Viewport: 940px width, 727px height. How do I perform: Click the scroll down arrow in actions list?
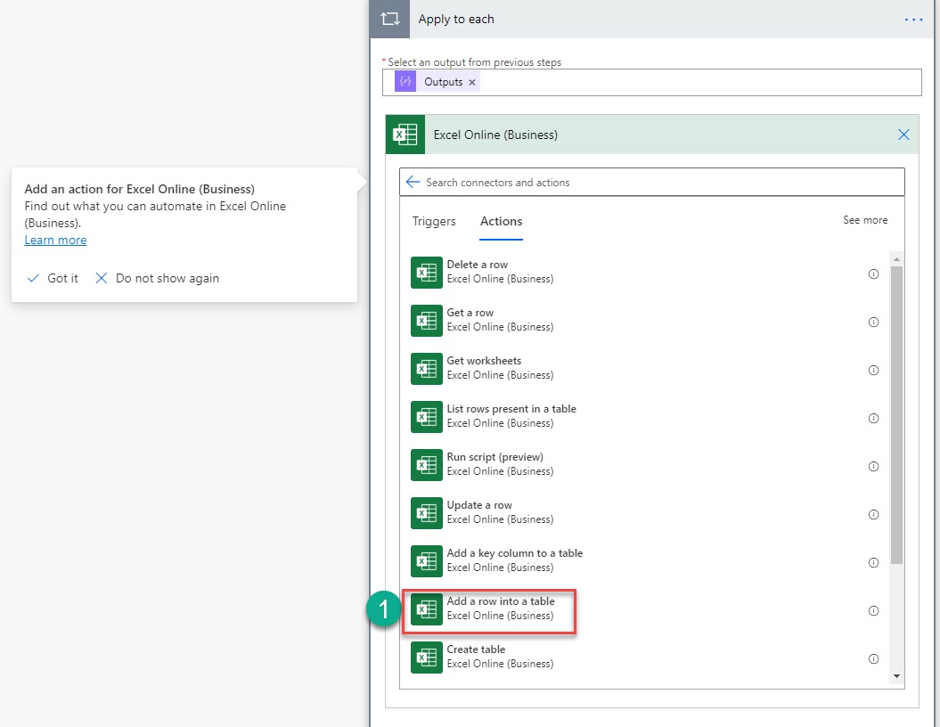[x=896, y=676]
